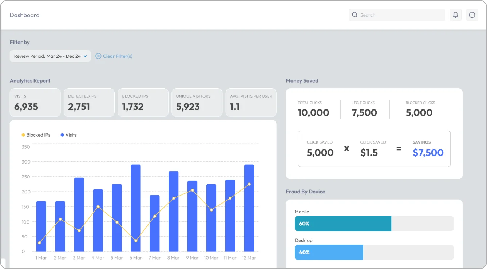Select the $7,500 Savings value
Viewport: 487px width, 269px height.
coord(428,153)
